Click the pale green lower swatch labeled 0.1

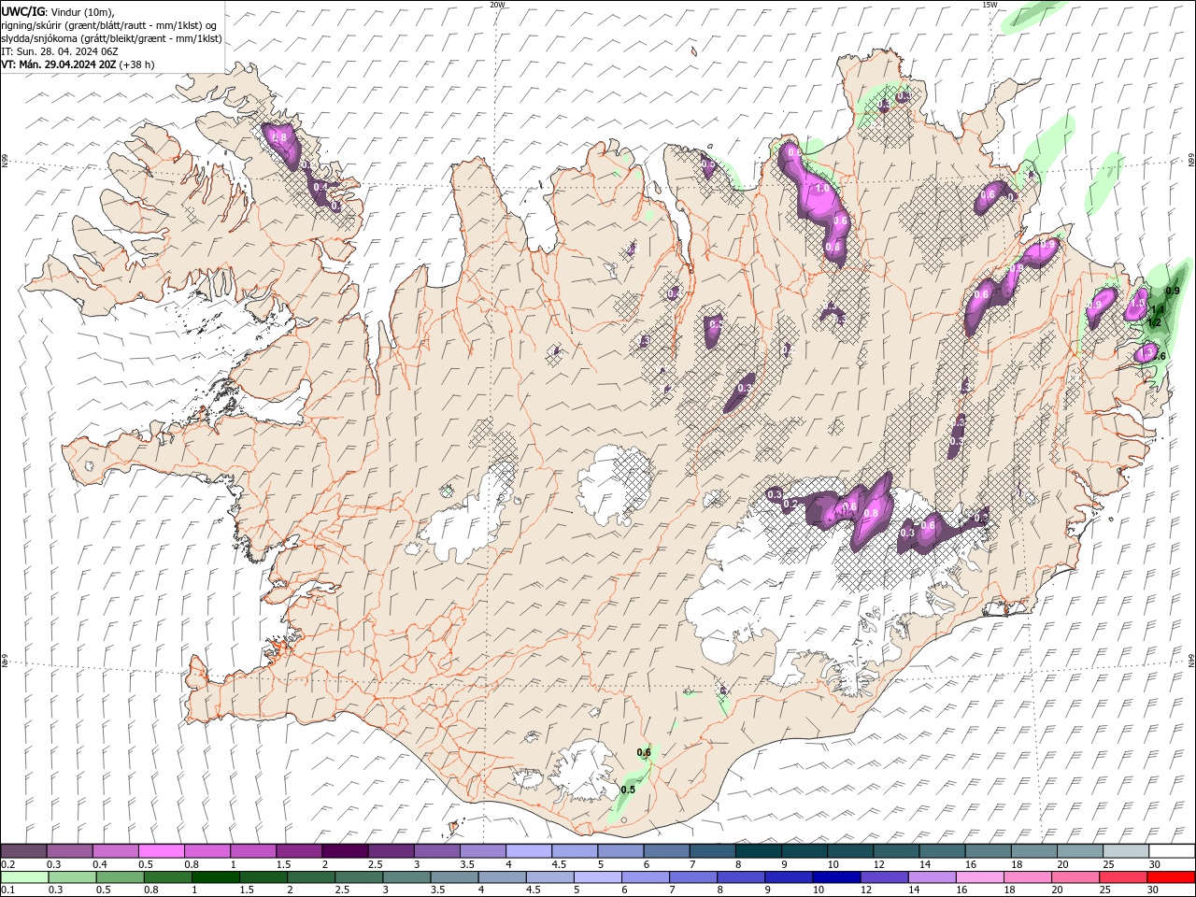tap(25, 877)
